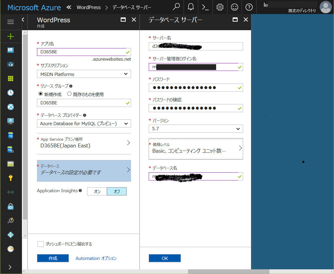Screen dimensions: 334x274
Task: Click the アプリ名 input field
Action: 84,52
